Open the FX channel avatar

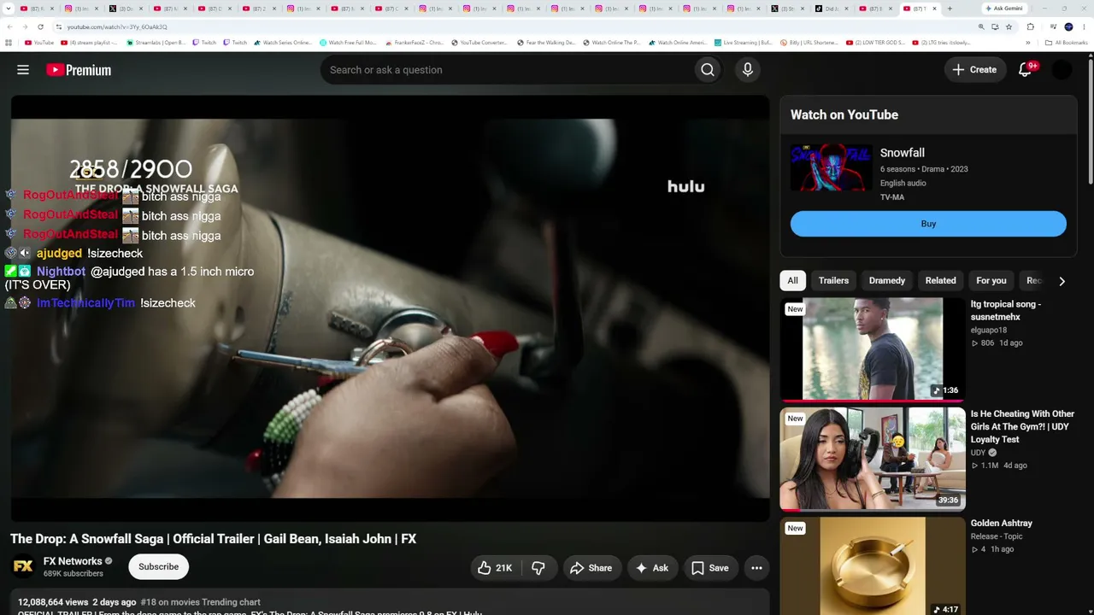(x=23, y=566)
